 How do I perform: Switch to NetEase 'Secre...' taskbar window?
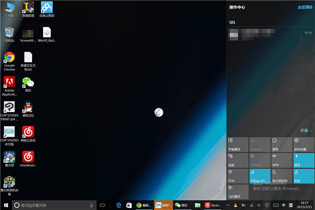pos(213,205)
